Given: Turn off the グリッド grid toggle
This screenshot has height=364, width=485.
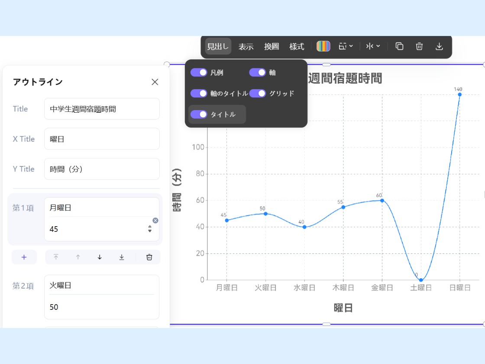Looking at the screenshot, I should [x=257, y=93].
